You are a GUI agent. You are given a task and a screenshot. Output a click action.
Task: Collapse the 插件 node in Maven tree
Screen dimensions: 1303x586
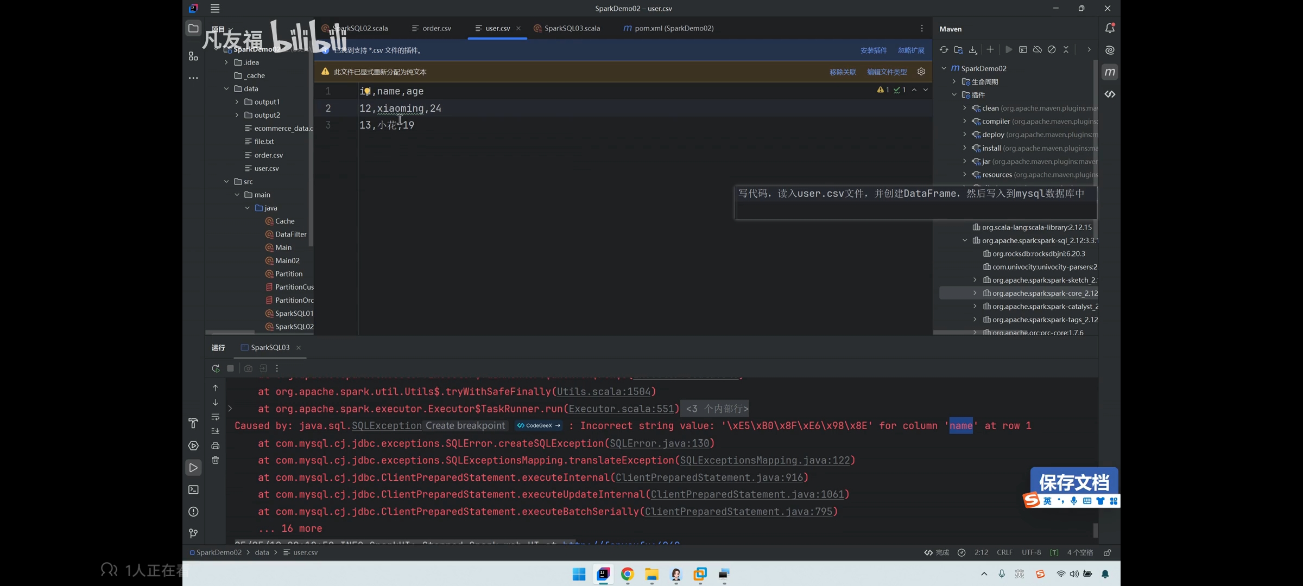tap(954, 95)
